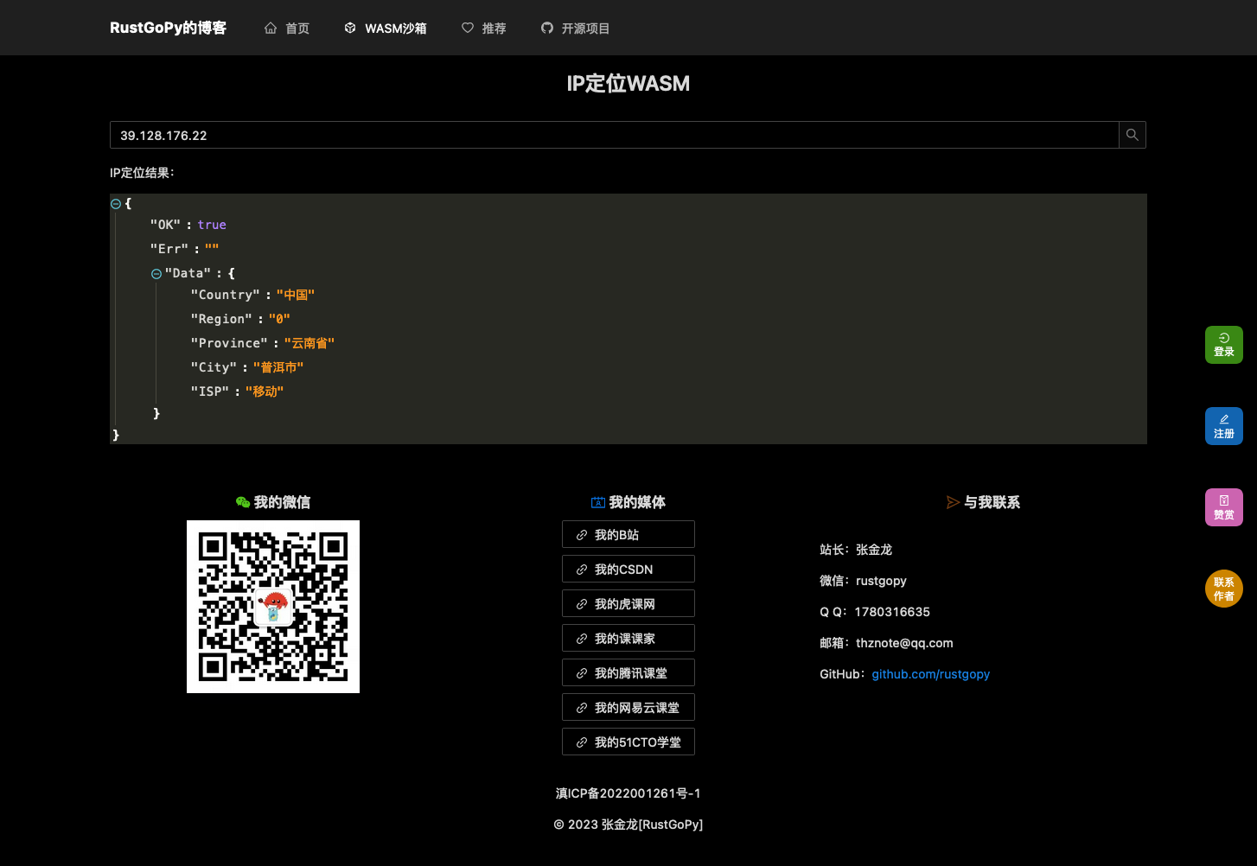Click the "移动" value in JSON
1257x866 pixels.
tap(265, 392)
